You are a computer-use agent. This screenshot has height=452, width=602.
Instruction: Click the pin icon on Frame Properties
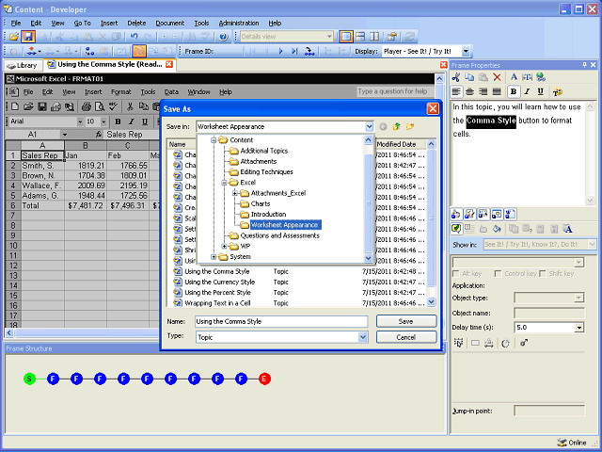click(x=584, y=65)
